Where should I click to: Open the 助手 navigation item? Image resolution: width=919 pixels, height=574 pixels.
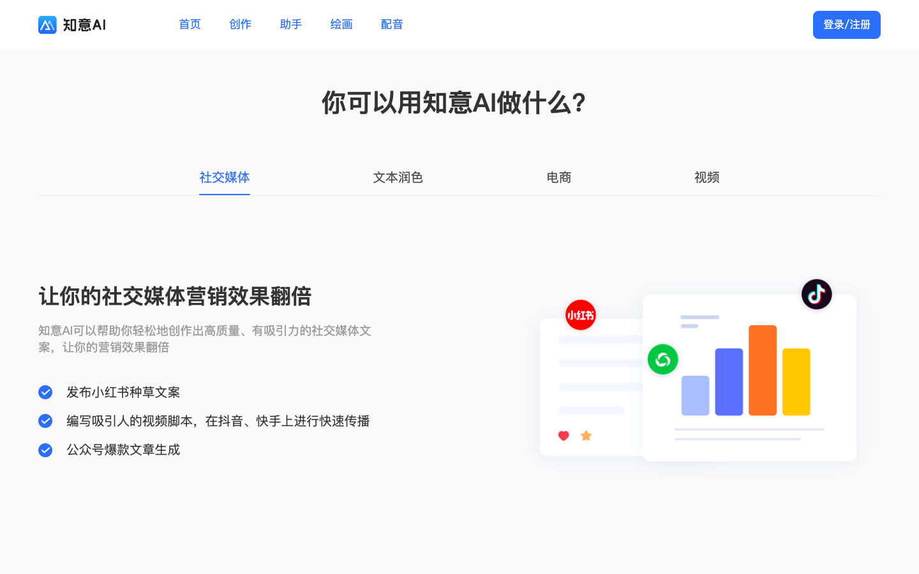290,24
